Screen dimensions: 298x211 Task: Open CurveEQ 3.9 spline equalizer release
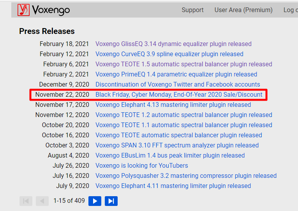(169, 54)
